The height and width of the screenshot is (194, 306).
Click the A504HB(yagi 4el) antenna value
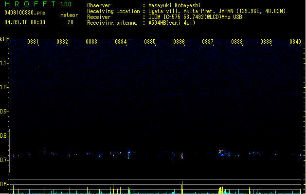click(172, 23)
